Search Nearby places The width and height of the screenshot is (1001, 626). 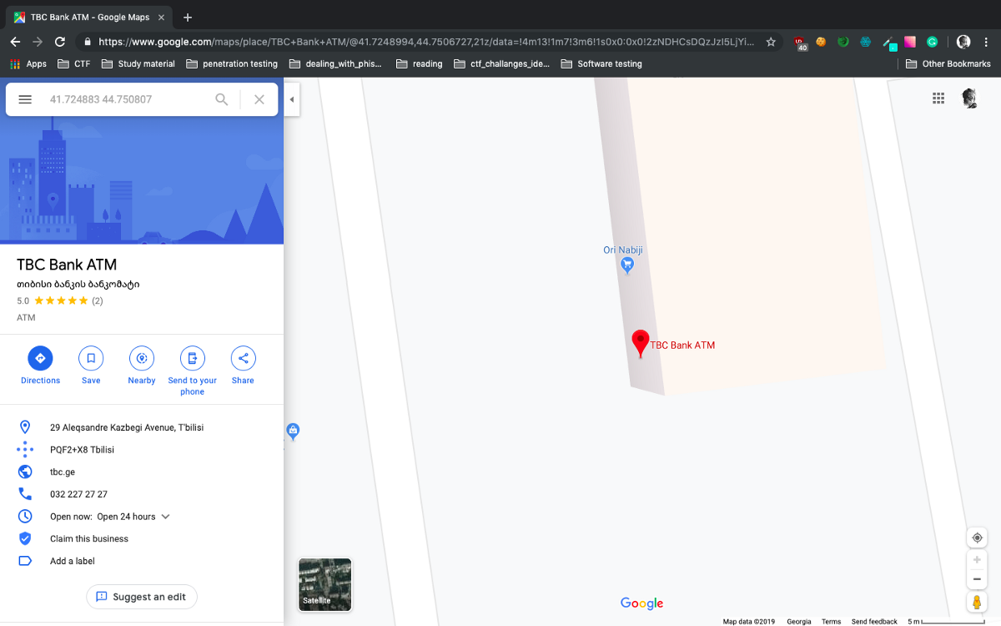[142, 366]
